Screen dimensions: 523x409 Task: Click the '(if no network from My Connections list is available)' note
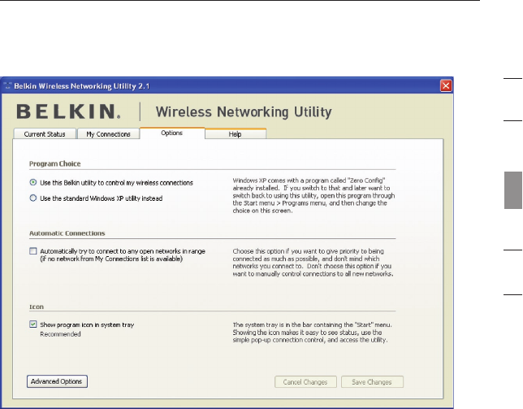(111, 259)
